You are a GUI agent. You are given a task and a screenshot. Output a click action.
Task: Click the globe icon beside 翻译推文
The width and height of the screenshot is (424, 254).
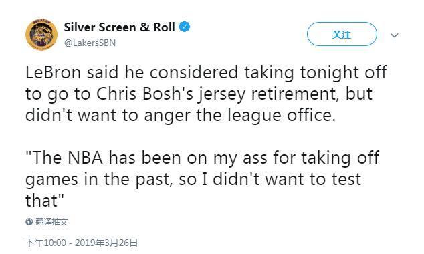tap(29, 221)
